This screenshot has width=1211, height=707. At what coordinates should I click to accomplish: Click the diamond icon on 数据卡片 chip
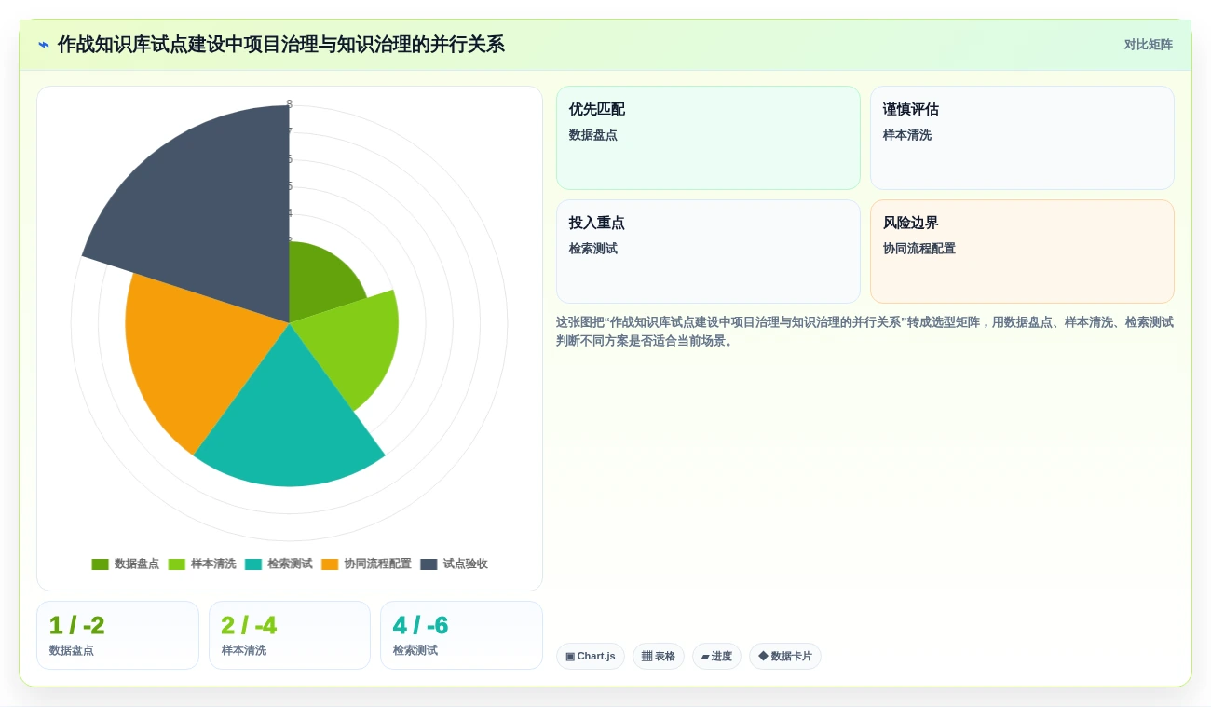click(763, 657)
